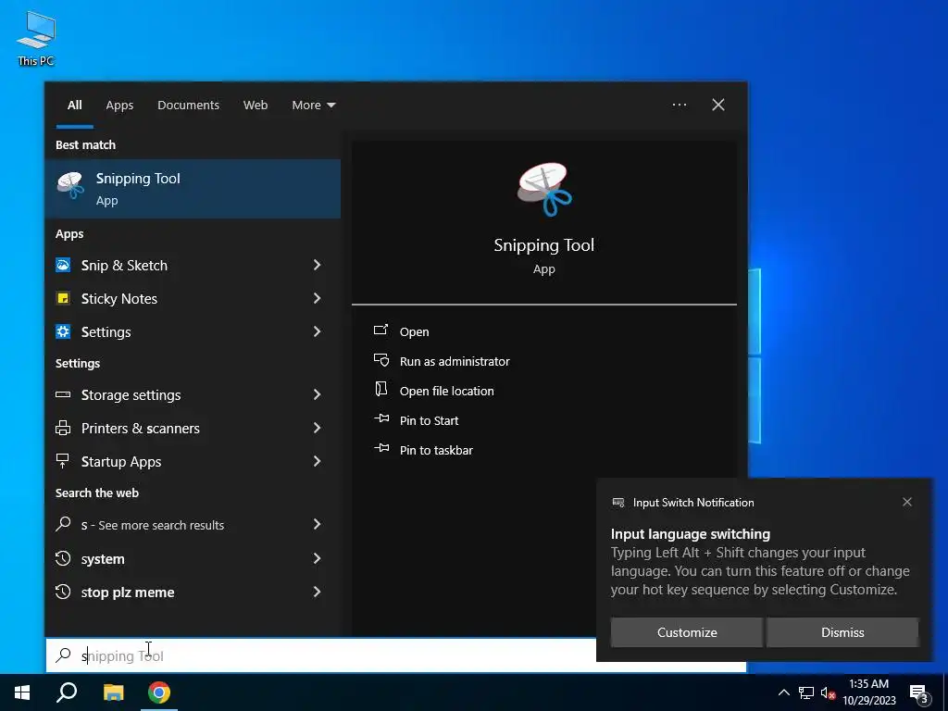Open Google Chrome from the taskbar
This screenshot has width=948, height=711.
(x=159, y=692)
